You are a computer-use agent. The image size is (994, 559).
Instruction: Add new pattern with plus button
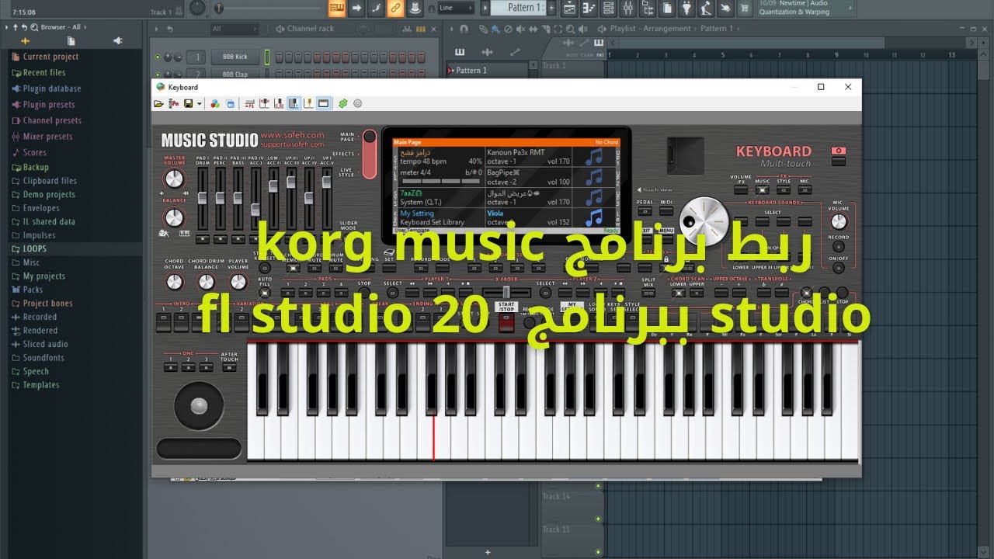pos(552,8)
